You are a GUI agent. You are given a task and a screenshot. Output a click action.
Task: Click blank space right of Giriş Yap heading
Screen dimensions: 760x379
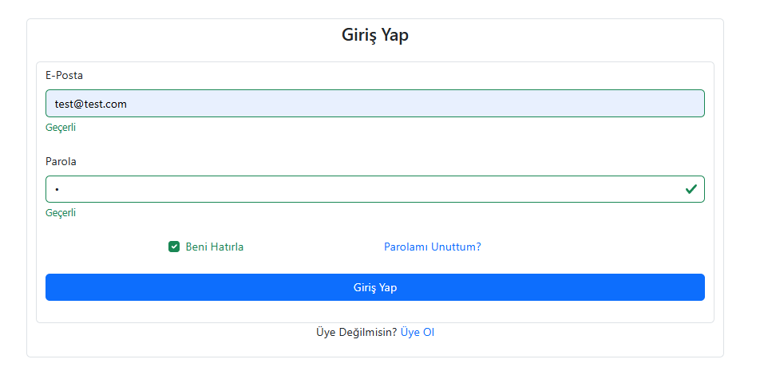(559, 35)
